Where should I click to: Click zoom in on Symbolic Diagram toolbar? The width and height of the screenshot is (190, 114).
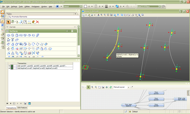(92, 87)
